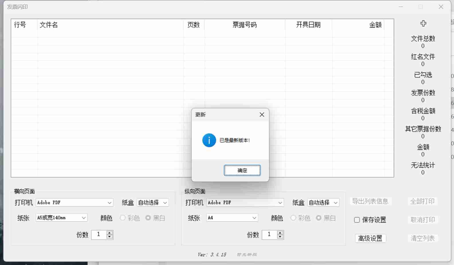Click the 开具日期 column header
The height and width of the screenshot is (265, 454).
coord(308,25)
